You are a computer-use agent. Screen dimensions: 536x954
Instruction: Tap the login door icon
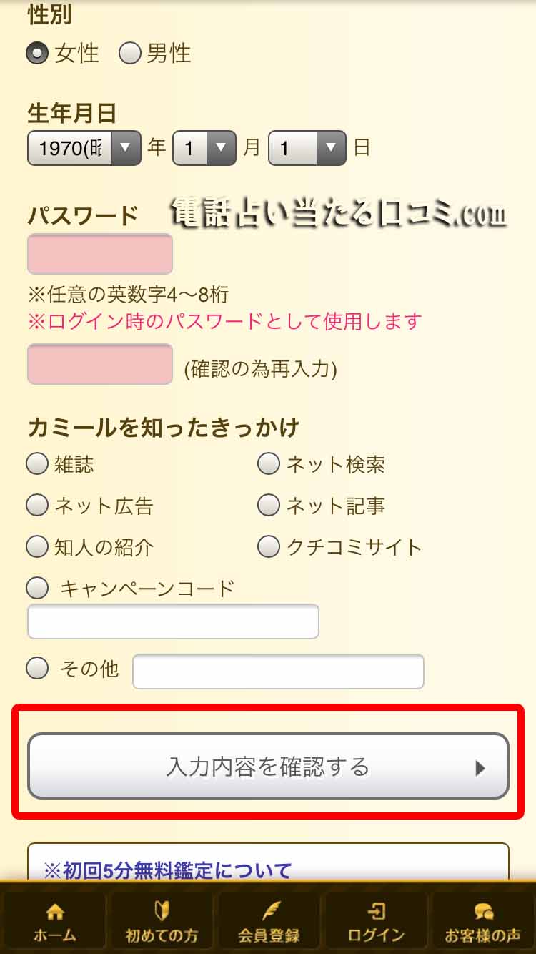[376, 911]
